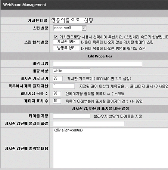Toggle the 게시판으로만 사용시 checkbox
Viewport: 168px width, 170px height.
56,37
